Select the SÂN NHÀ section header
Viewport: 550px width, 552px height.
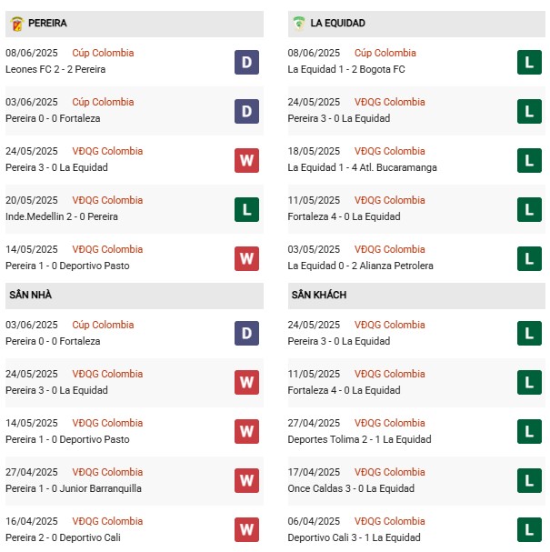coord(30,296)
